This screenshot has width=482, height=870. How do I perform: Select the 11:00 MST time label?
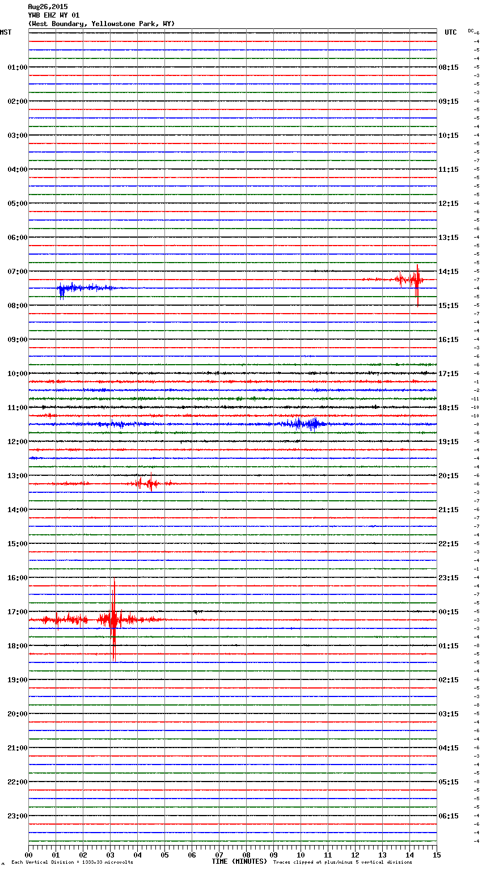(x=17, y=408)
